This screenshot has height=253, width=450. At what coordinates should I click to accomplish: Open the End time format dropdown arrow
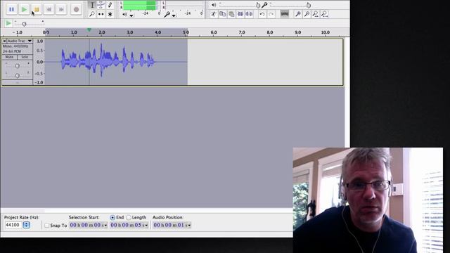(x=146, y=226)
